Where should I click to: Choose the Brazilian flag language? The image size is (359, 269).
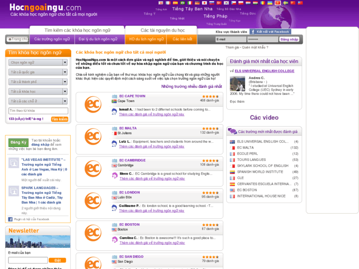tap(183, 3)
